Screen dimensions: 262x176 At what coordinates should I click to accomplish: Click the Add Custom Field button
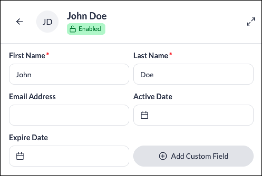coord(193,156)
